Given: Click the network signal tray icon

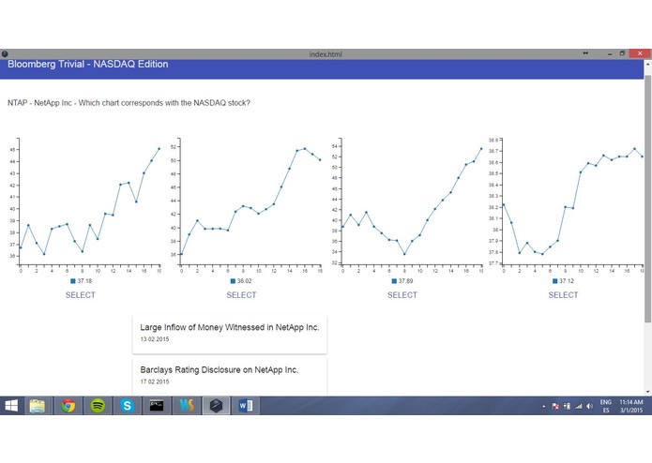Looking at the screenshot, I should tap(579, 406).
